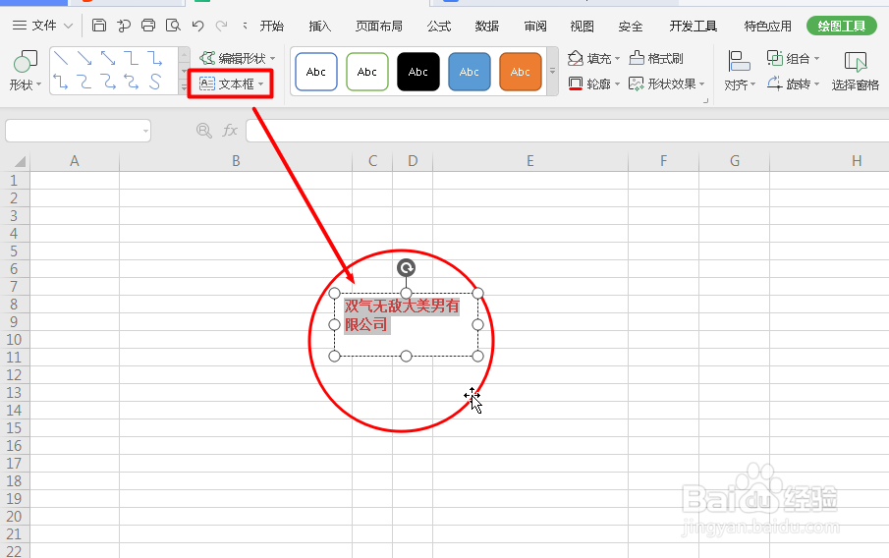Open the 审阅 tab
The width and height of the screenshot is (889, 558).
coord(535,27)
